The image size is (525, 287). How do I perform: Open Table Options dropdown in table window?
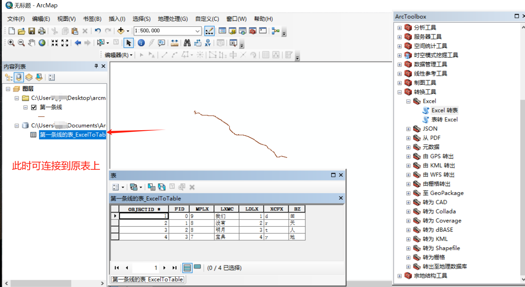(x=118, y=187)
